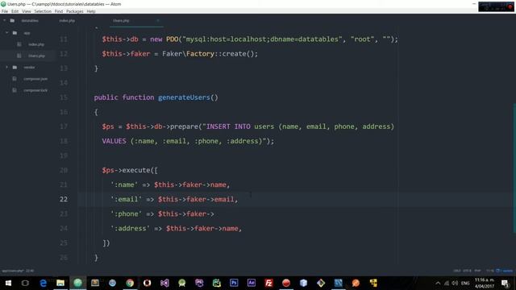
Task: Click the blue cube icon on the taskbar
Action: pos(303,283)
